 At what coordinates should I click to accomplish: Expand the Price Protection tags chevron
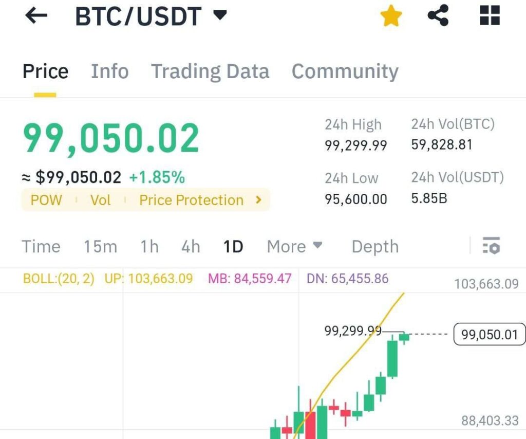coord(259,200)
